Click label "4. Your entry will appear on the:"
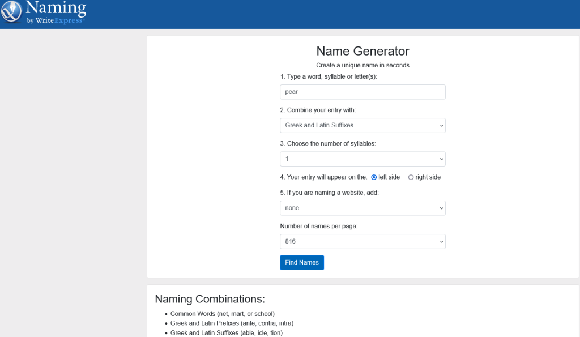 (x=323, y=177)
